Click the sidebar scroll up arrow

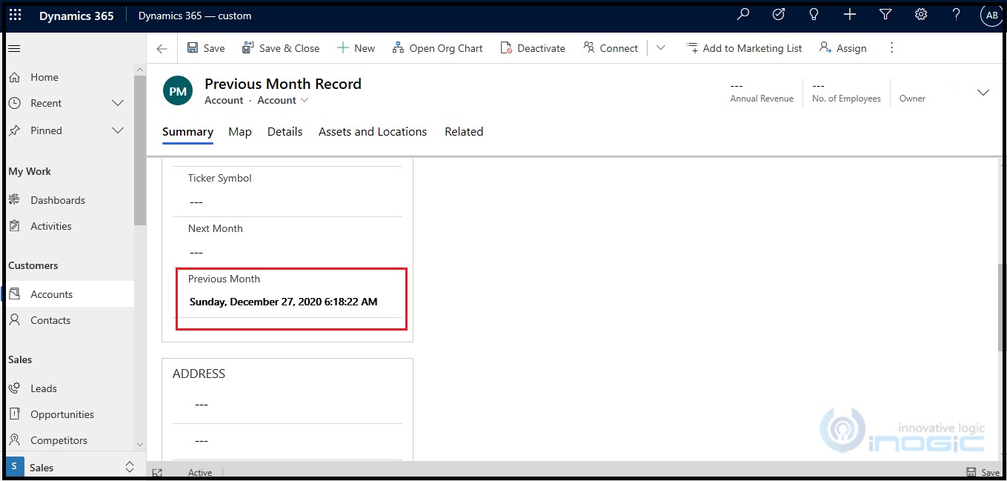(x=140, y=70)
